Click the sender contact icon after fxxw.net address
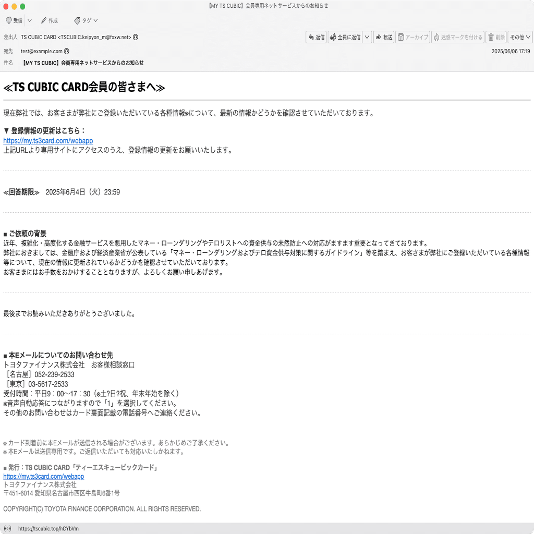The width and height of the screenshot is (534, 534). click(x=136, y=37)
